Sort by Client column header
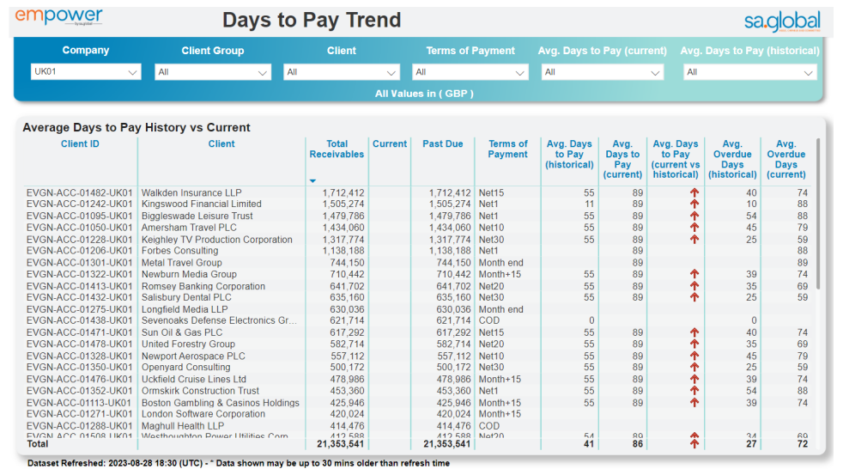The image size is (843, 469). coord(221,143)
